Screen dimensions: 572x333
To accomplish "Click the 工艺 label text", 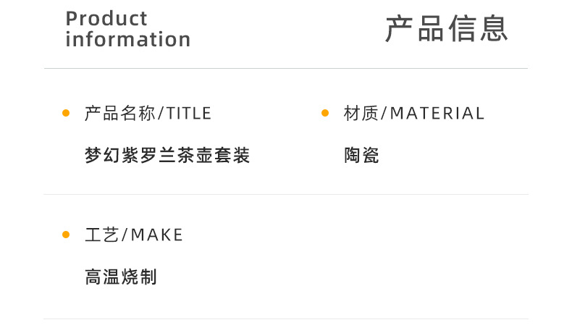I will pyautogui.click(x=101, y=235).
